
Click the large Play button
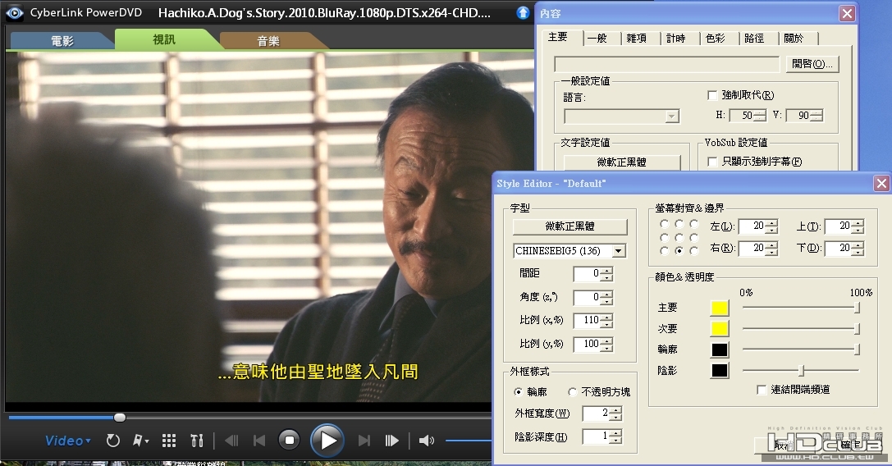coord(327,441)
